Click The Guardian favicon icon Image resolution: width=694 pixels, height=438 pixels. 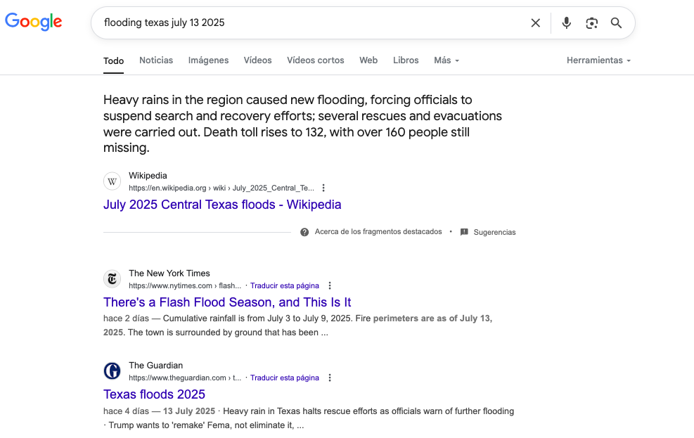[x=112, y=371]
